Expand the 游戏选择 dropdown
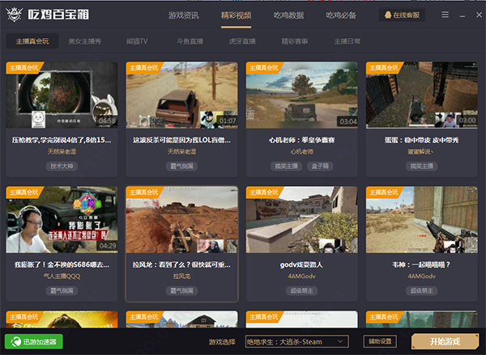The image size is (486, 355). [297, 342]
